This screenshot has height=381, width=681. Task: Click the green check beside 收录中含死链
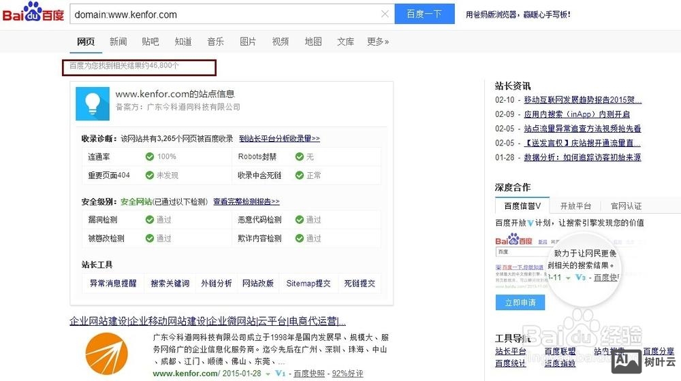[x=299, y=176]
